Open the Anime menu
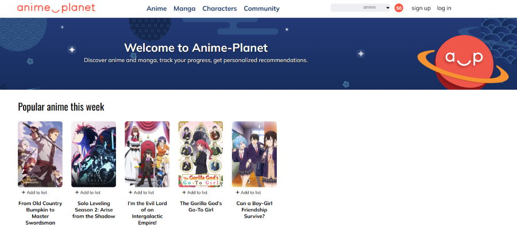The image size is (517, 231). (x=157, y=9)
